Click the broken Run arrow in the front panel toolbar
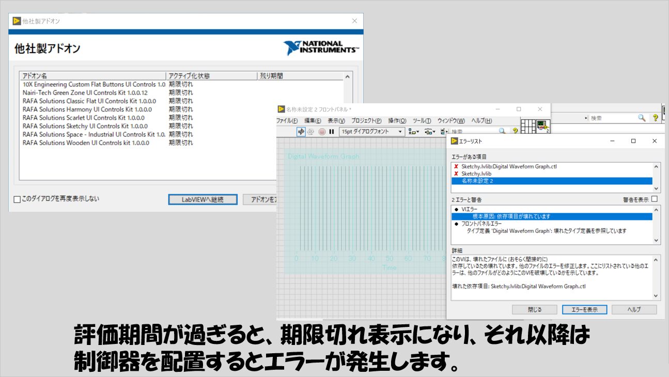669x377 pixels. (301, 131)
